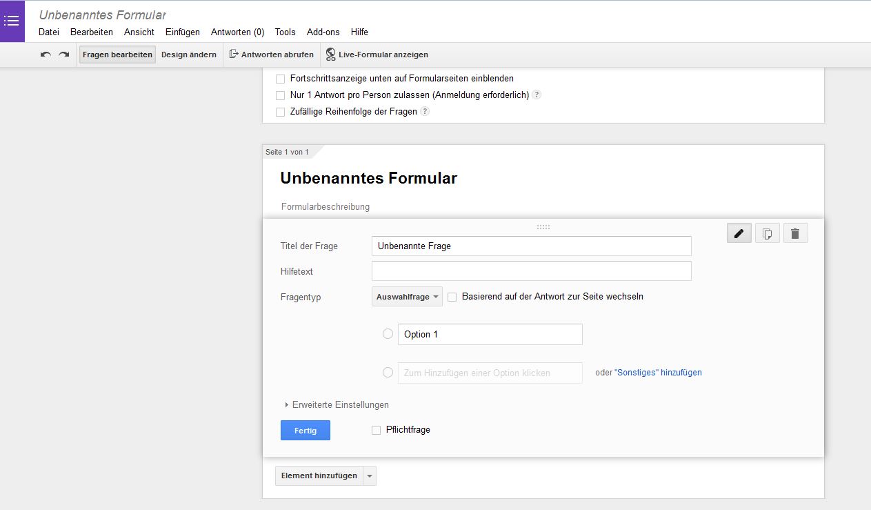
Task: Click the help icon beside Zufällige Reihenfolge
Action: 426,111
